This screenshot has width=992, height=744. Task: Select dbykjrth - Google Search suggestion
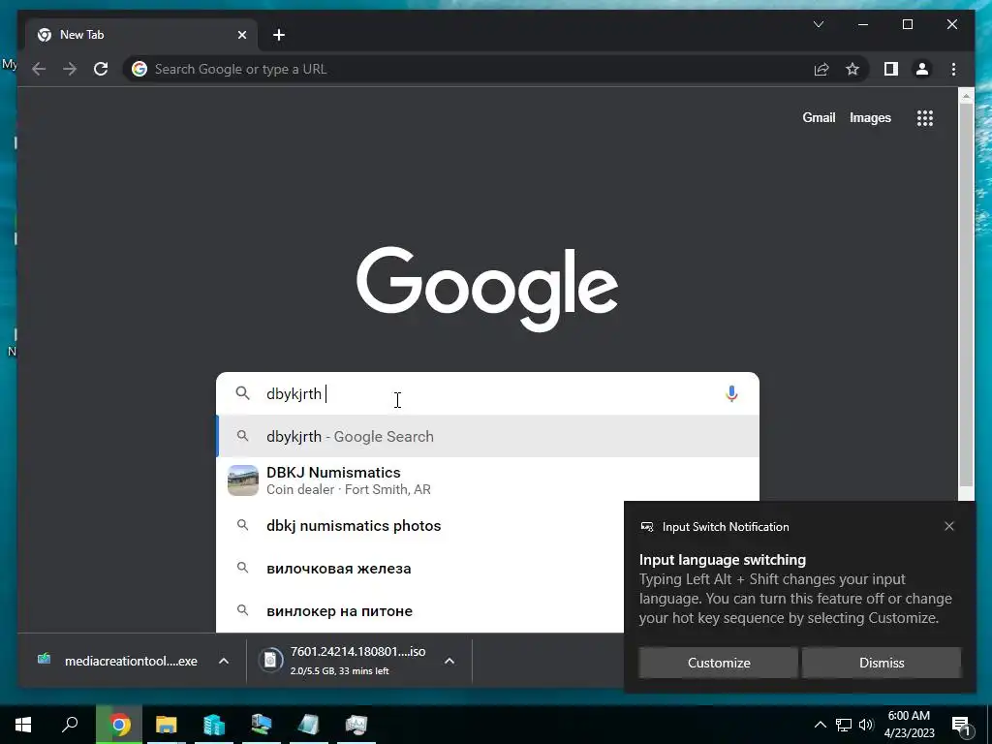(488, 437)
